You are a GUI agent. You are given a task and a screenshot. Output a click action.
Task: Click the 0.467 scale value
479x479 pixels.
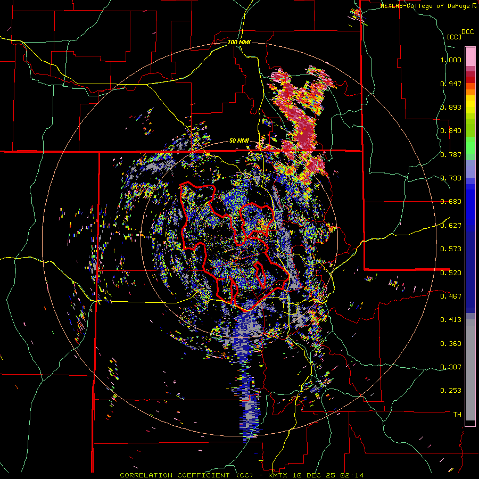(x=451, y=296)
